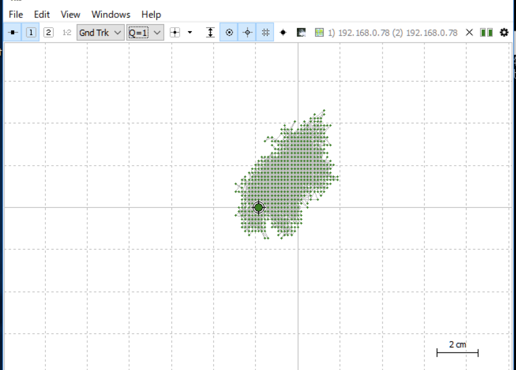Click the show map icon
The height and width of the screenshot is (370, 516).
pos(319,32)
